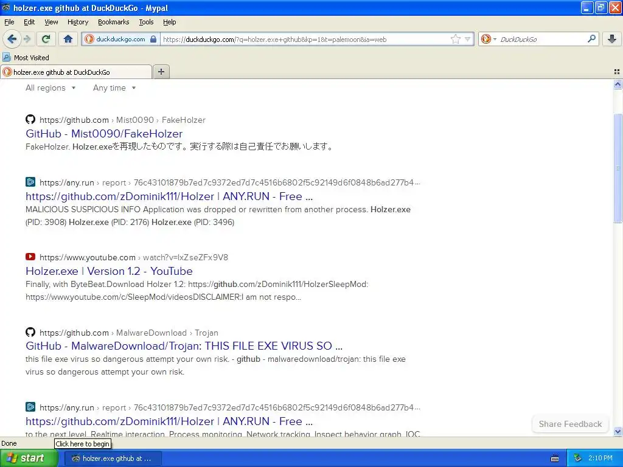Click GitHub favicon beside MalwareDownload Trojan URL
Screen dimensions: 623x467
30,332
